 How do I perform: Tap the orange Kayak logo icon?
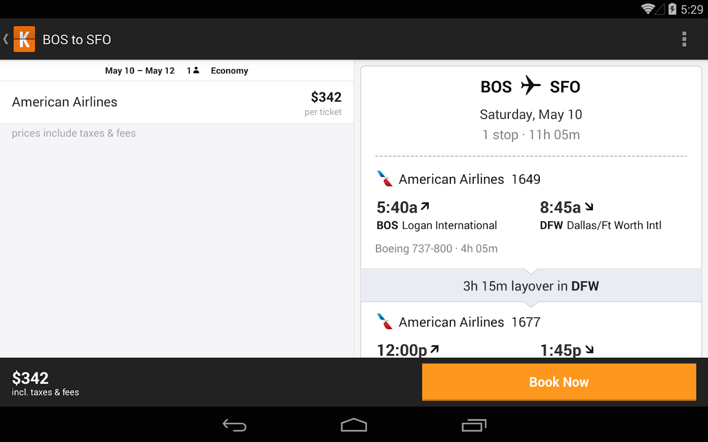[24, 39]
